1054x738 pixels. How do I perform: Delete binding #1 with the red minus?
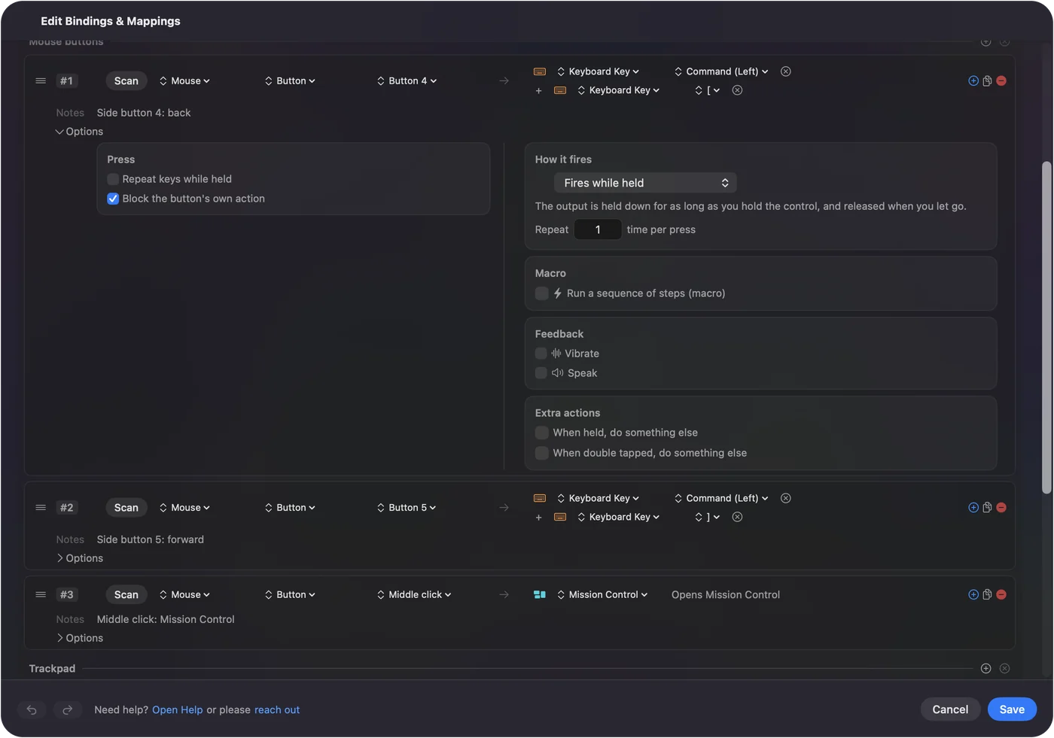(x=1001, y=80)
